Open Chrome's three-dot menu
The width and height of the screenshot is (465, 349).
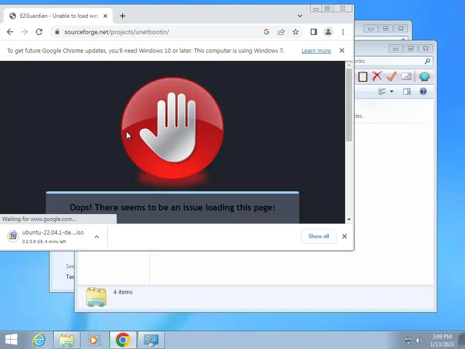(343, 32)
